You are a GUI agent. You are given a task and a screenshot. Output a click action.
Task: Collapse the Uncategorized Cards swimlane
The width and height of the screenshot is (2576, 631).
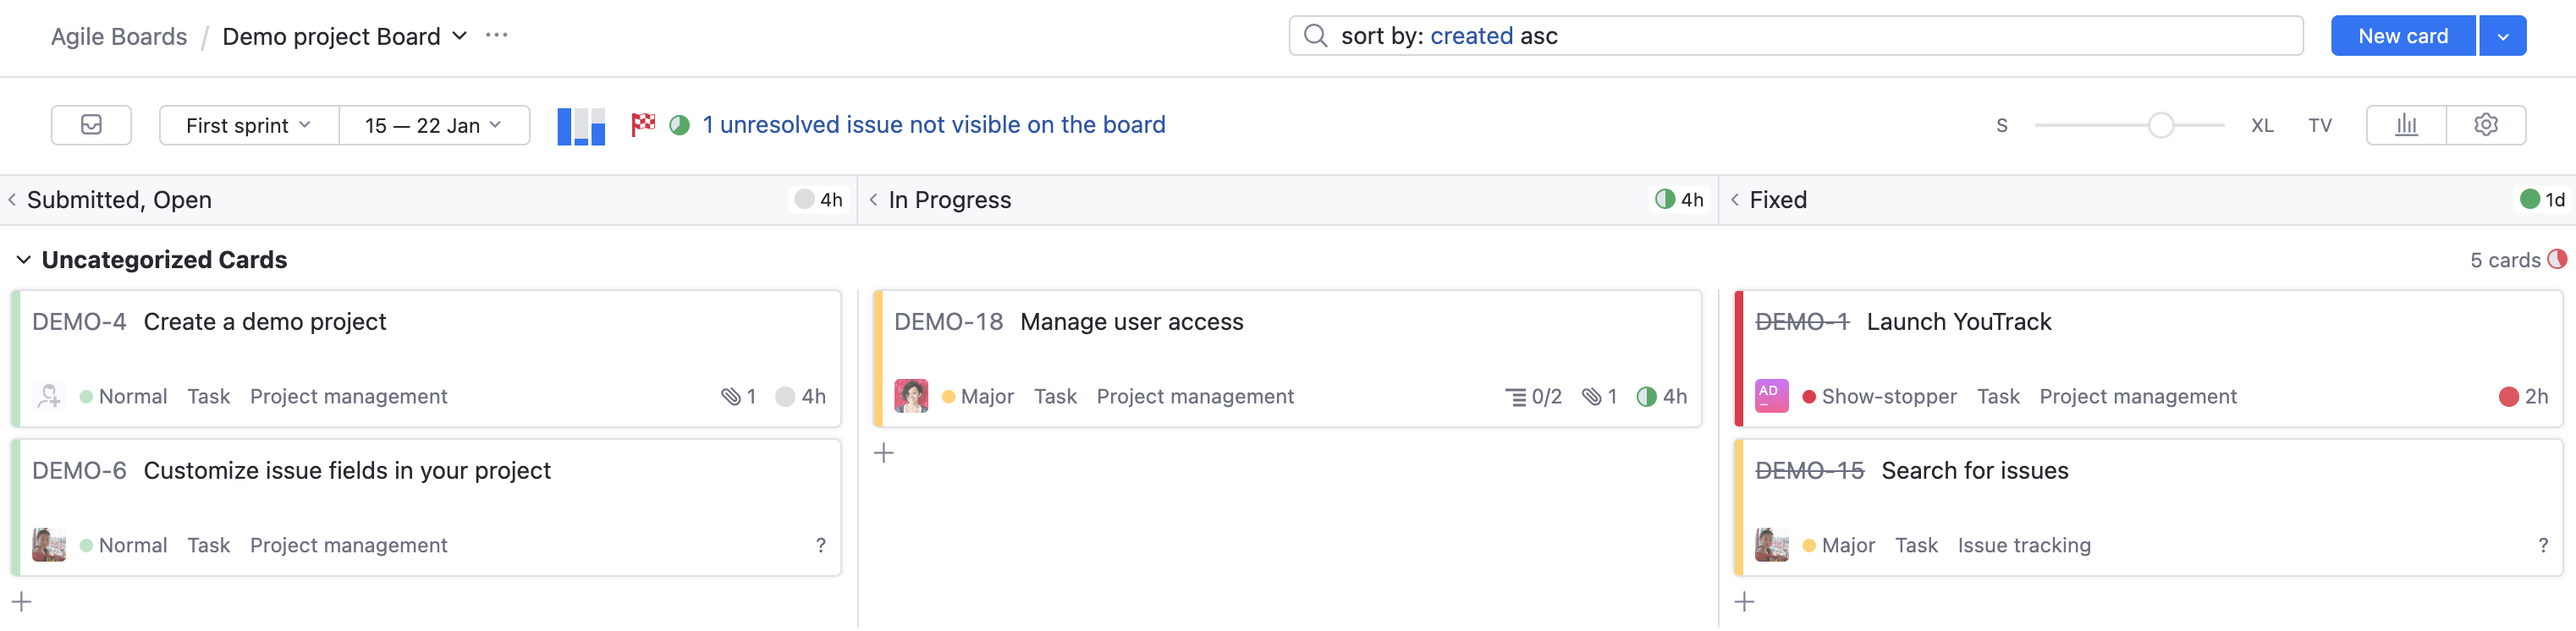point(24,260)
